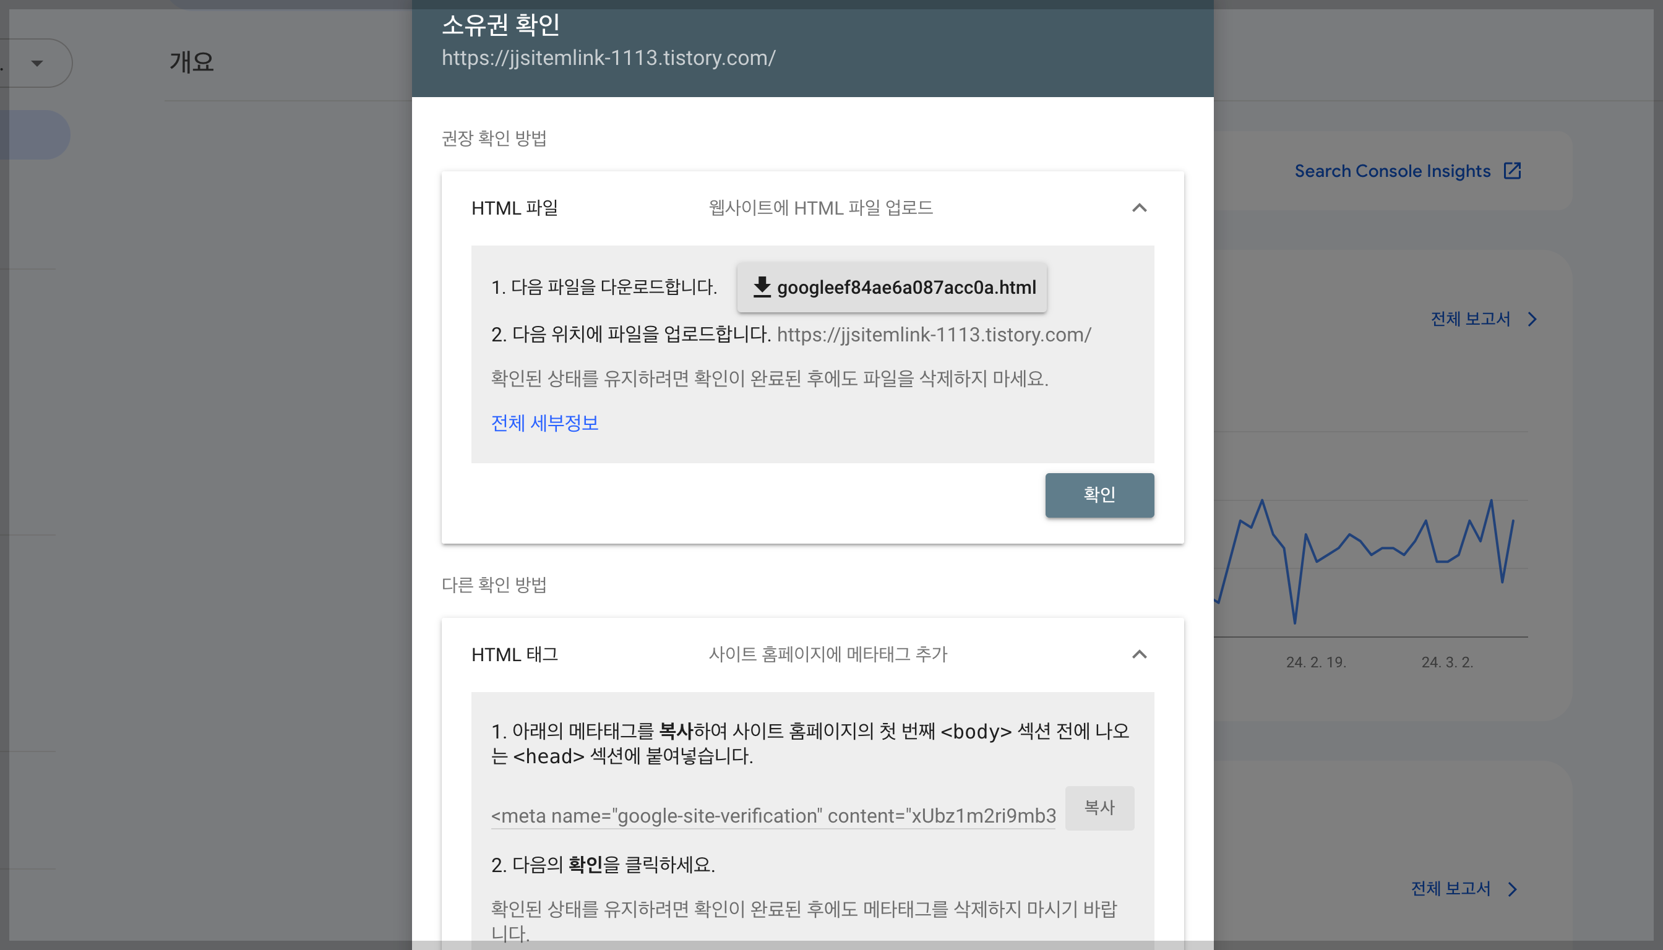Open Search Console Insights link in background page

tap(1392, 171)
